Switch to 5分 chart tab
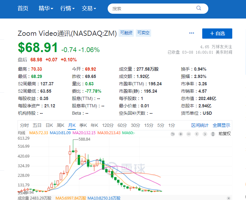Viewport: 246px width, 200px height. click(x=161, y=125)
